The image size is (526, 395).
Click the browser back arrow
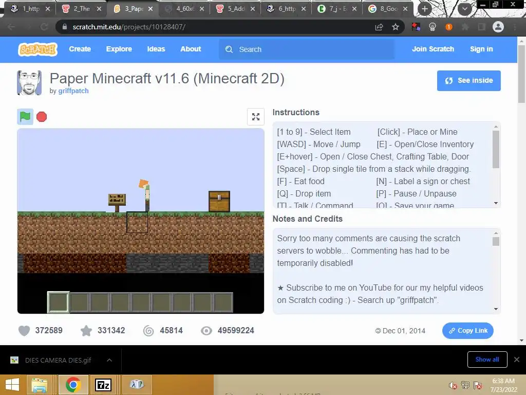(11, 27)
